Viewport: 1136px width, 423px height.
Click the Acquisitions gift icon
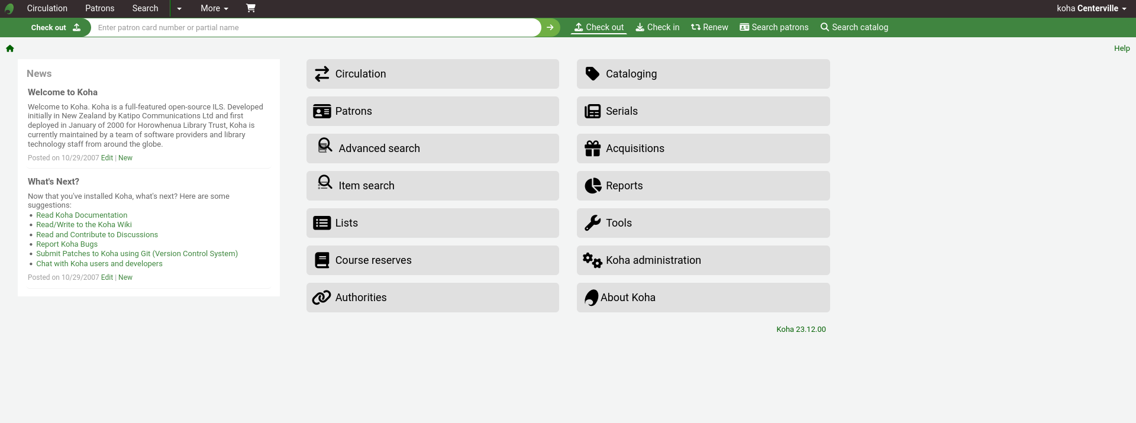click(592, 148)
